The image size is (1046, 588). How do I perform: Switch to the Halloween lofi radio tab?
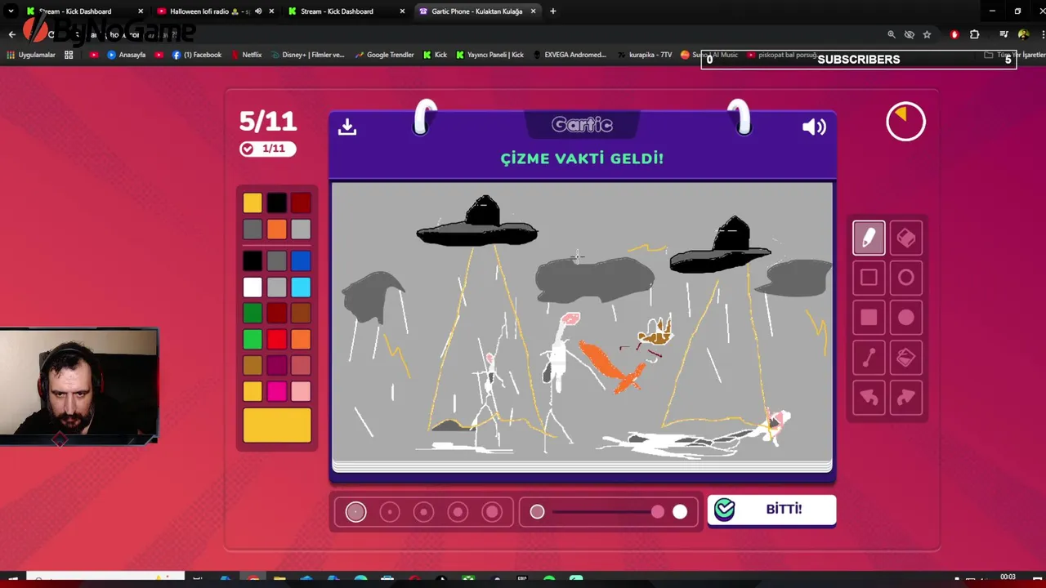pyautogui.click(x=216, y=11)
